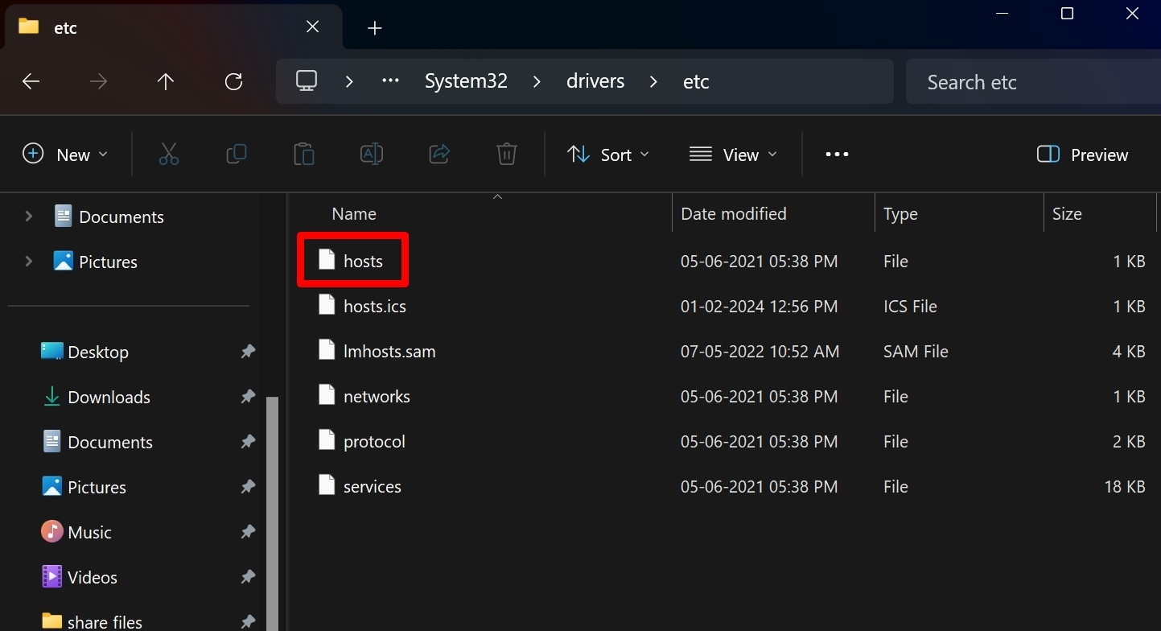Toggle the Preview pane
This screenshot has height=631, width=1161.
(1082, 155)
